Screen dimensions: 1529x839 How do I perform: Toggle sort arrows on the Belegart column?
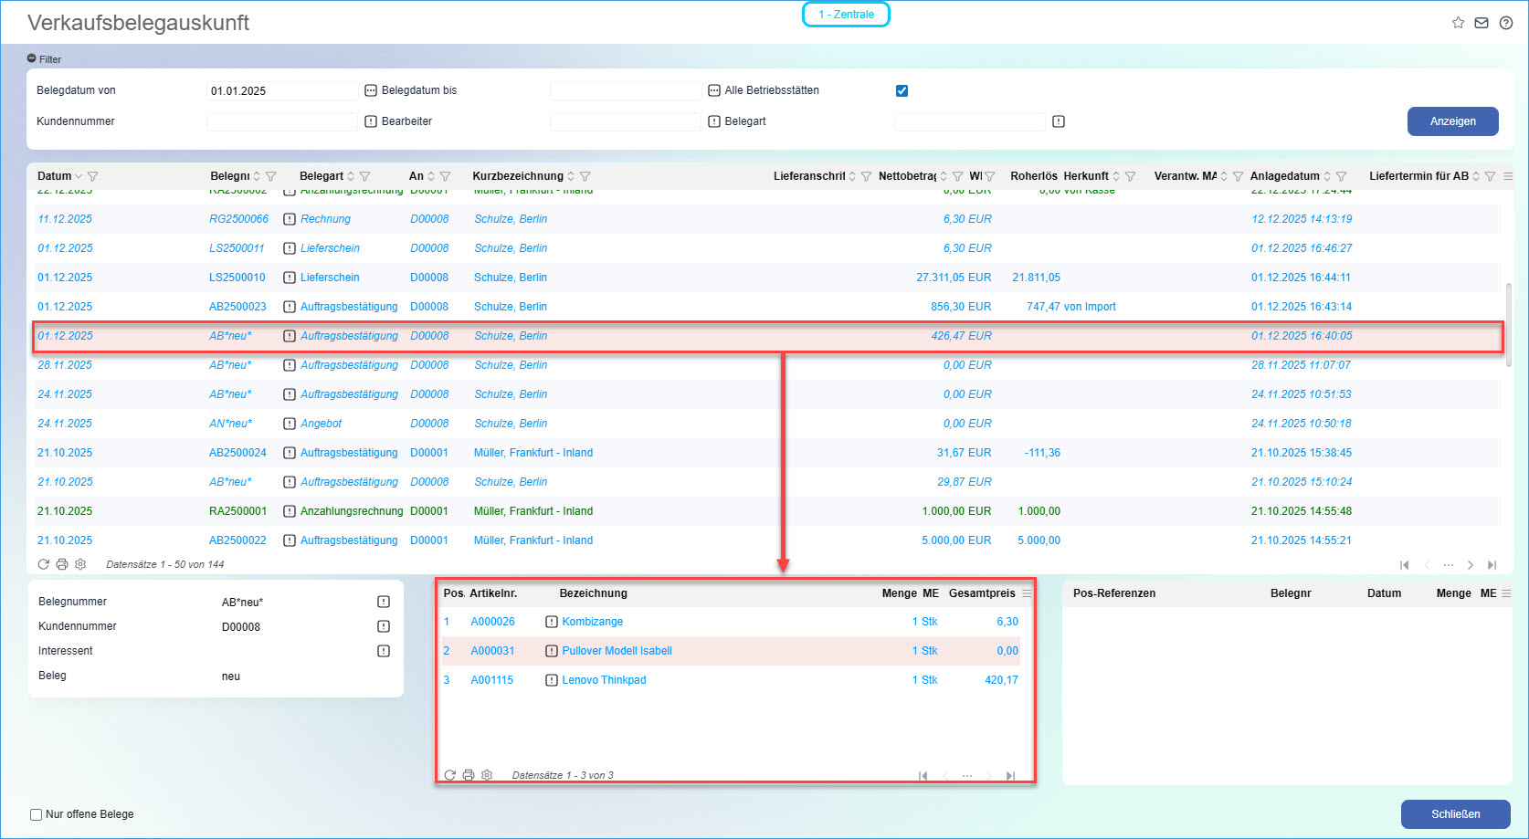tap(351, 176)
